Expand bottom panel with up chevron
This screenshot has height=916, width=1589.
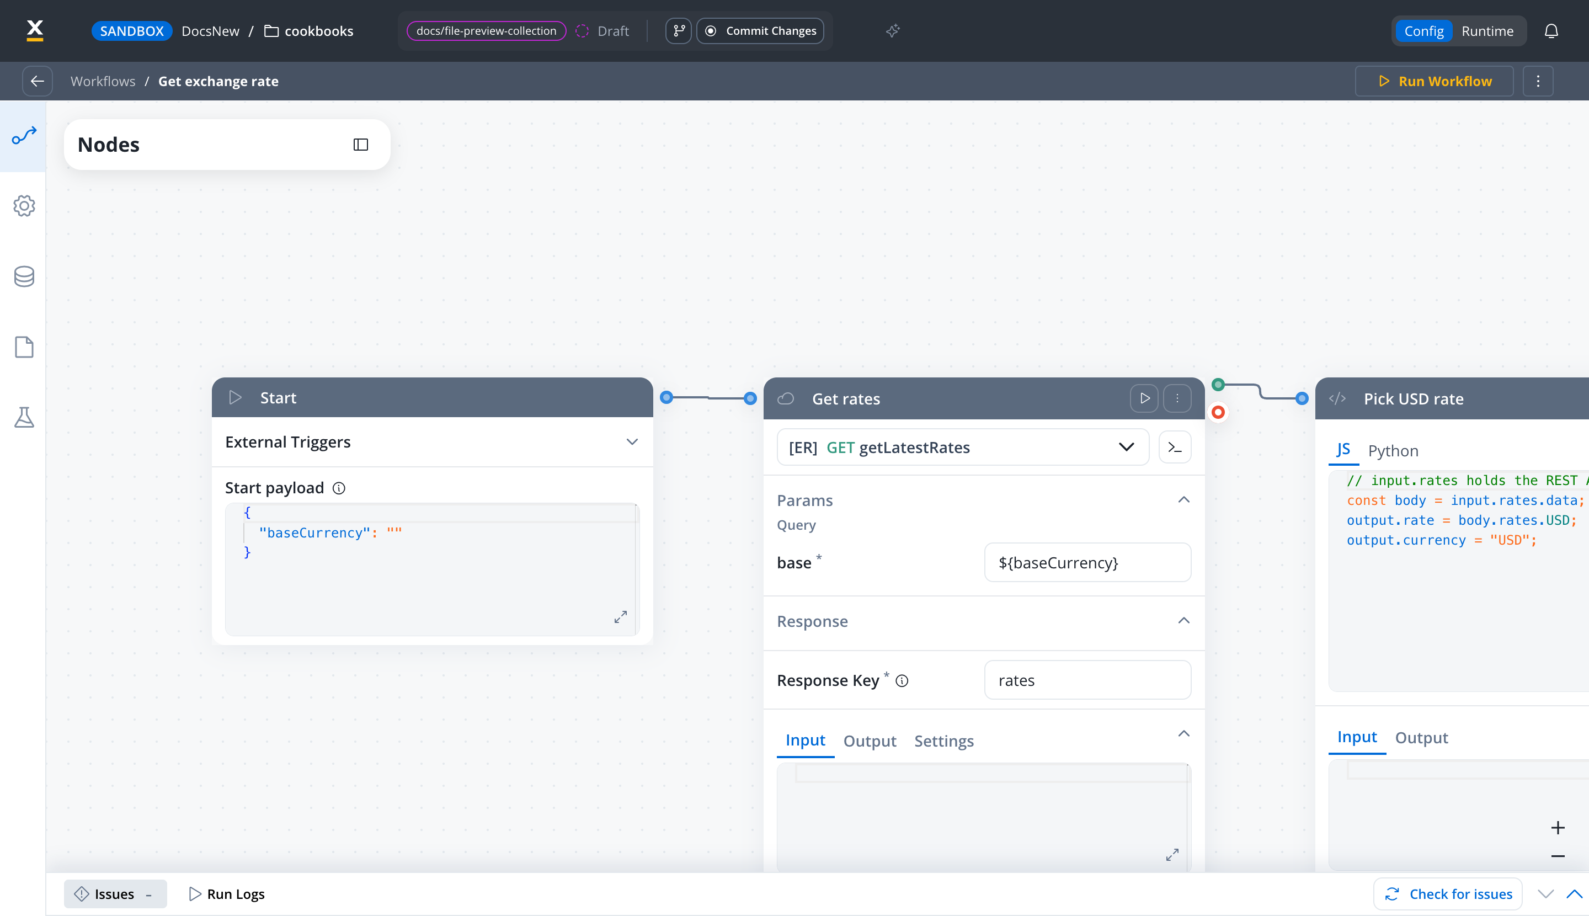[1574, 894]
